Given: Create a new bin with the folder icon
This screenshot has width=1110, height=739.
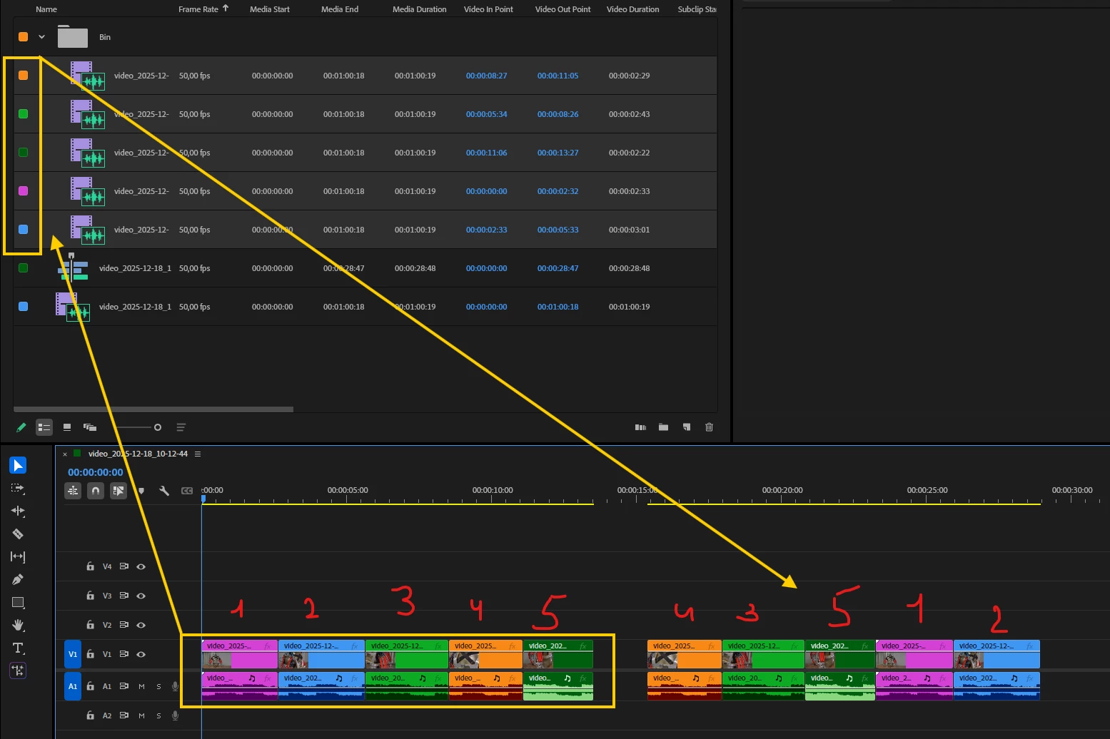Looking at the screenshot, I should [663, 427].
